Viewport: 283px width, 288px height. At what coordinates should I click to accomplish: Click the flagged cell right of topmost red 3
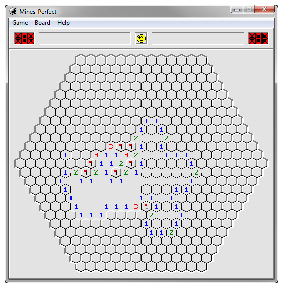pos(121,147)
